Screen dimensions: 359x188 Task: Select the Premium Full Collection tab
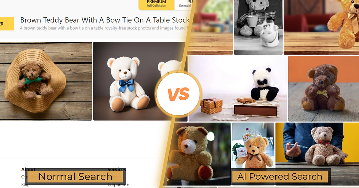pyautogui.click(x=156, y=4)
